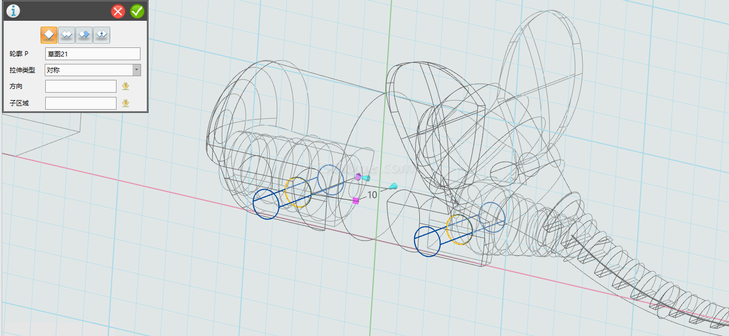Click the pick arrow icon beside 子区域
729x336 pixels.
[126, 103]
